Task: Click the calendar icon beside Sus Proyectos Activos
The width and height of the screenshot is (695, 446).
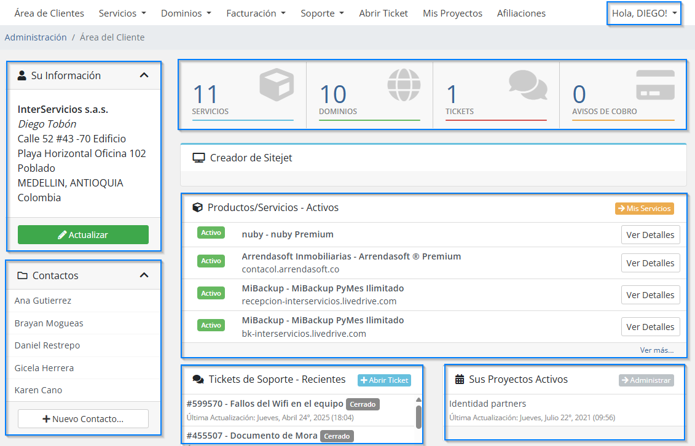Action: click(x=459, y=380)
